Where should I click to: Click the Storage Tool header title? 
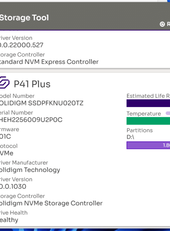[24, 18]
